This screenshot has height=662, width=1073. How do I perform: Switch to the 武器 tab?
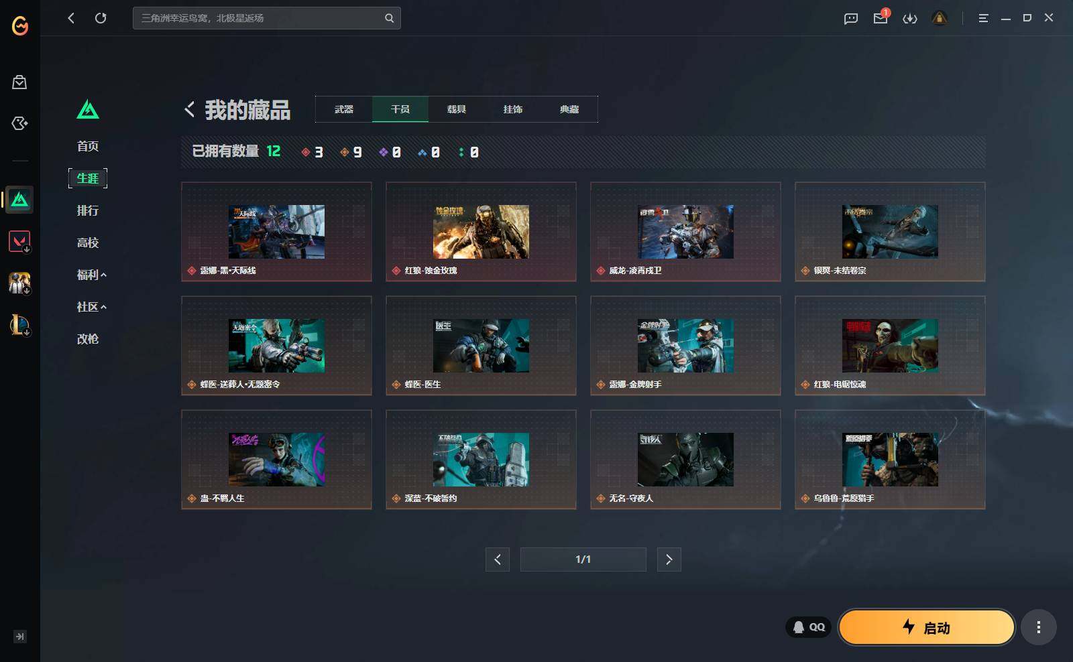(x=344, y=109)
